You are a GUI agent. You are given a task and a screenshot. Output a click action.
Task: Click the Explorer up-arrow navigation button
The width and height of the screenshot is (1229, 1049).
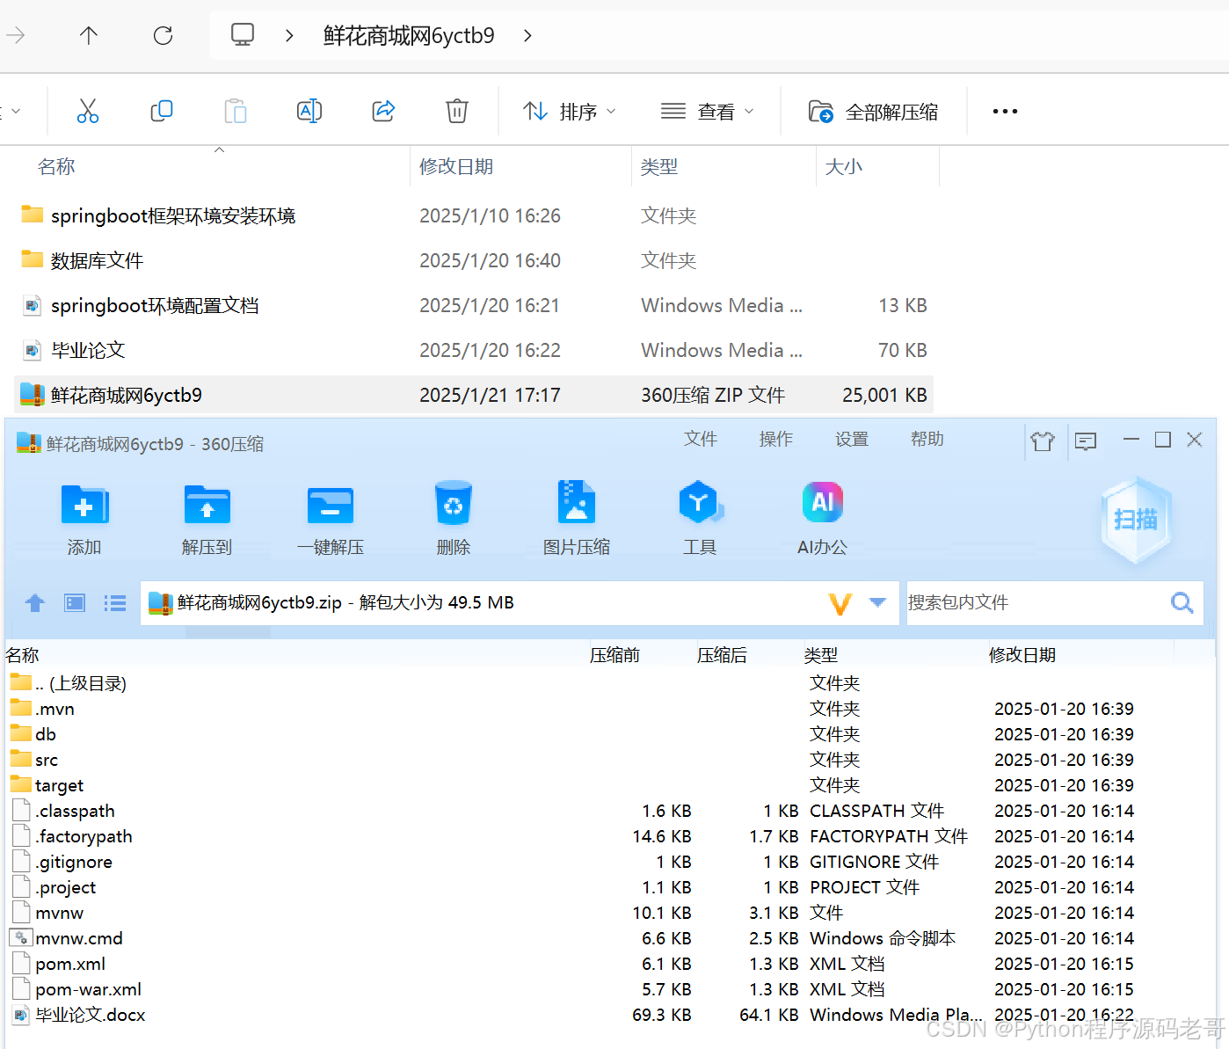pos(89,35)
